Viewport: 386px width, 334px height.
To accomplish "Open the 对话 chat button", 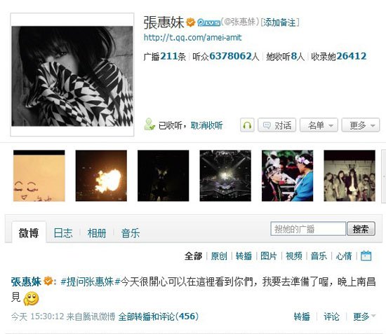I will [277, 125].
